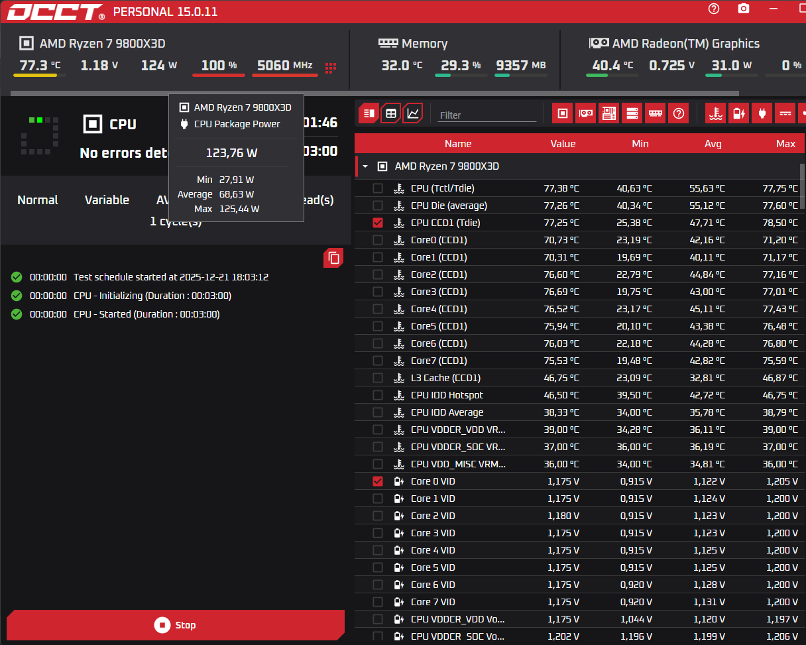Image resolution: width=806 pixels, height=645 pixels.
Task: Enable the Core0 (CCD1) checkbox
Action: pos(378,240)
